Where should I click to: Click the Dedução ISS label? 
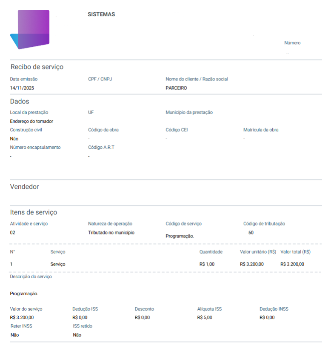pos(85,309)
